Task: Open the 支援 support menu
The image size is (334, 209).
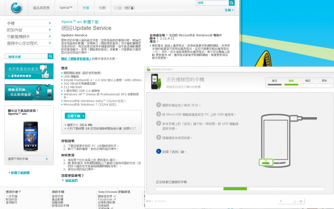Action: tap(86, 8)
